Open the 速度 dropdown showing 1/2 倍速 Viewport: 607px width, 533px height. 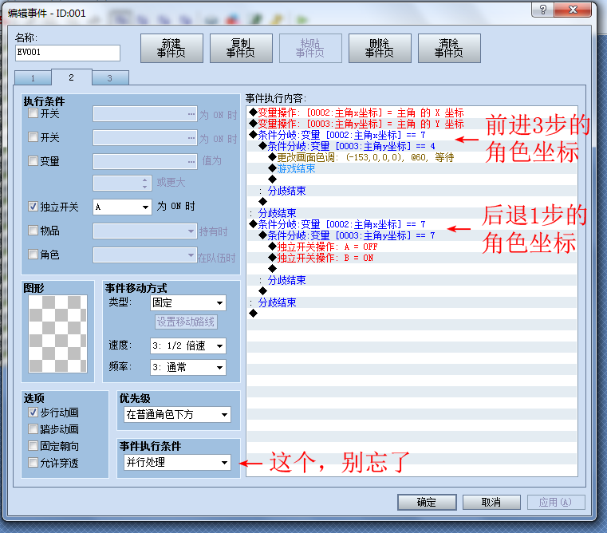(187, 345)
